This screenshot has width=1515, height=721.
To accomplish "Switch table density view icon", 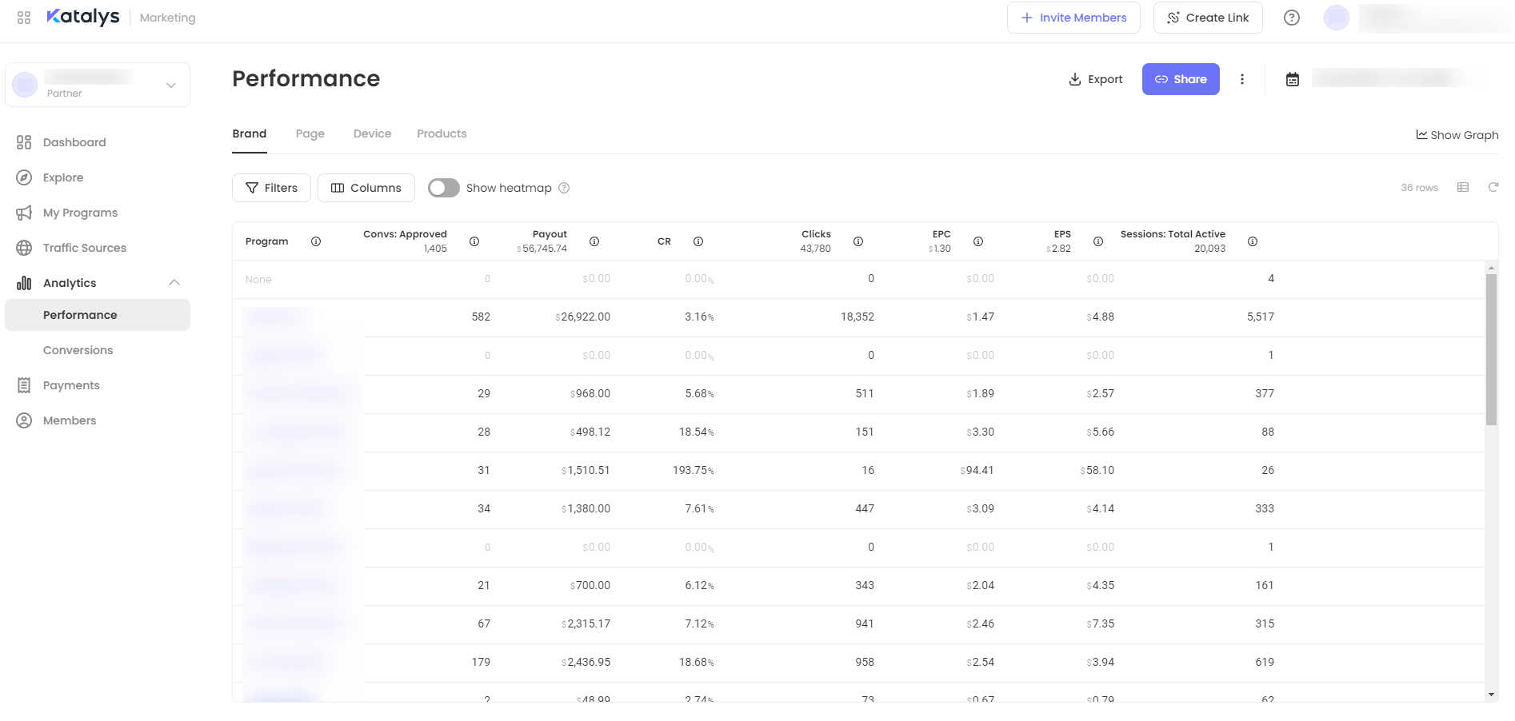I will coord(1462,187).
